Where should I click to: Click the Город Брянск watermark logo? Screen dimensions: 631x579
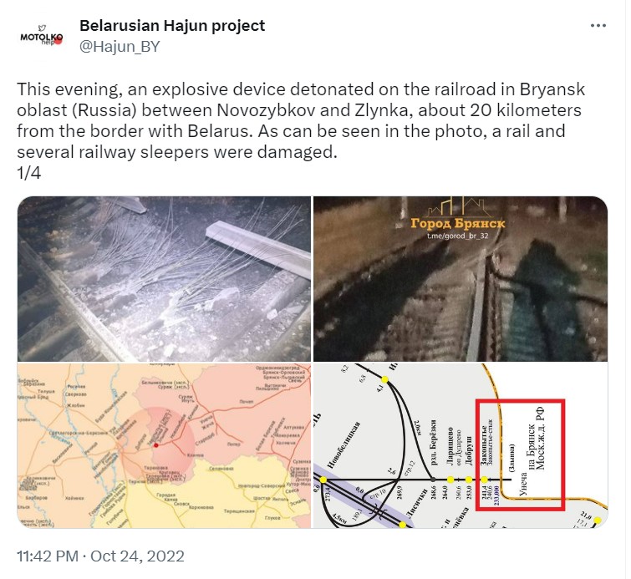tap(457, 215)
